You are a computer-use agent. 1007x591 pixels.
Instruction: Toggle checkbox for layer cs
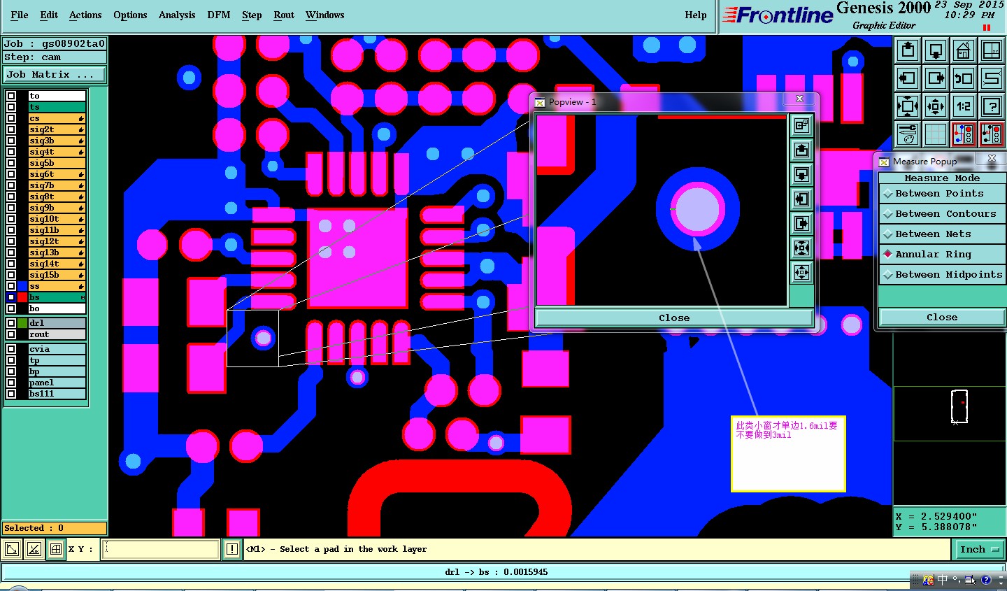pyautogui.click(x=11, y=118)
